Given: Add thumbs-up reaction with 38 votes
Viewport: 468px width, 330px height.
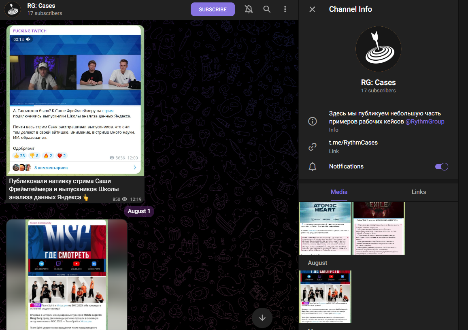Looking at the screenshot, I should pos(19,155).
